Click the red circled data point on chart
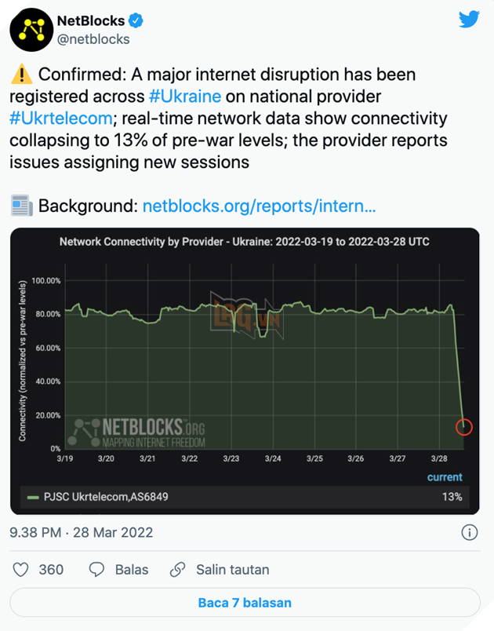Image resolution: width=494 pixels, height=631 pixels. (x=463, y=427)
